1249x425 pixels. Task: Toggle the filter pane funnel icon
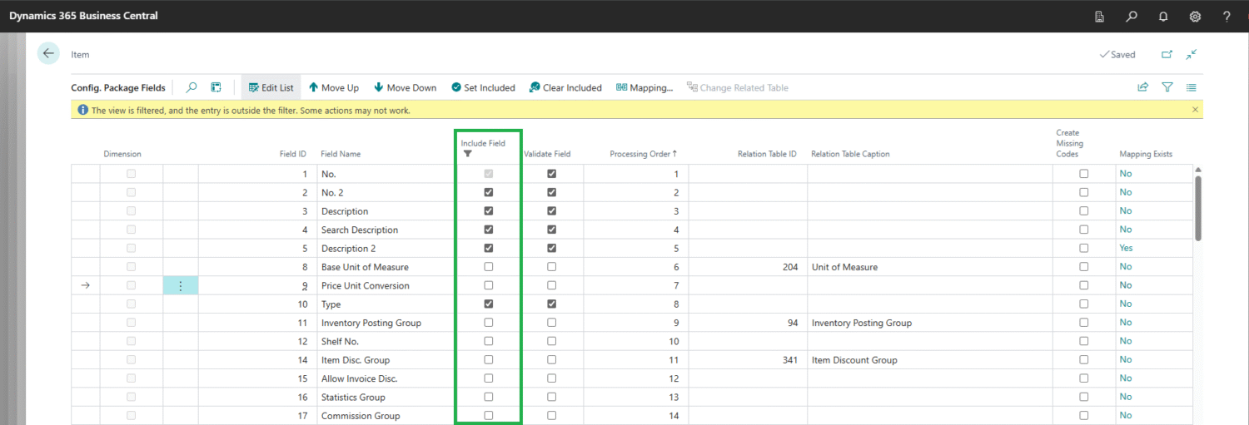coord(1167,87)
